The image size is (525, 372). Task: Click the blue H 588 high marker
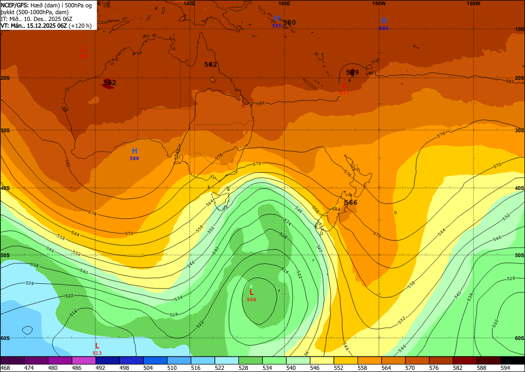point(134,154)
